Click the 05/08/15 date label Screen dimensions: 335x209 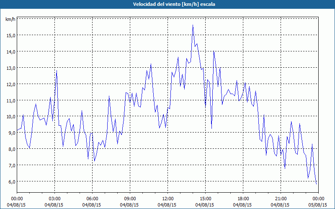click(318, 205)
